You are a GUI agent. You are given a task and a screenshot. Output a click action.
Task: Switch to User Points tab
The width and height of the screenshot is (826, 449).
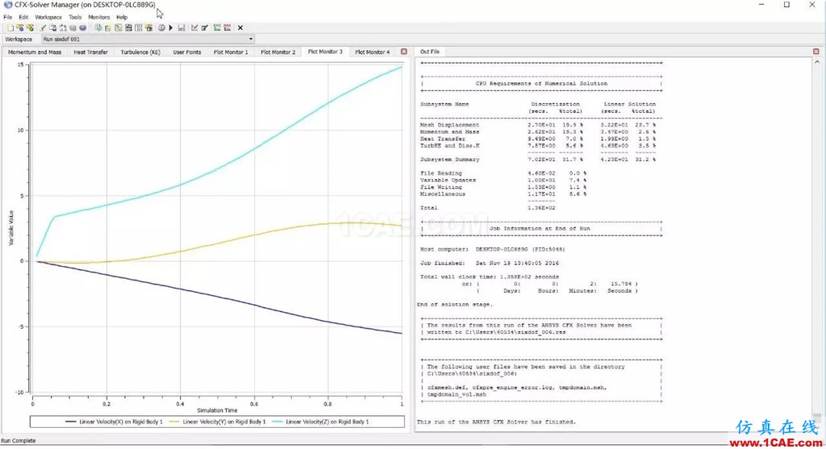click(187, 52)
